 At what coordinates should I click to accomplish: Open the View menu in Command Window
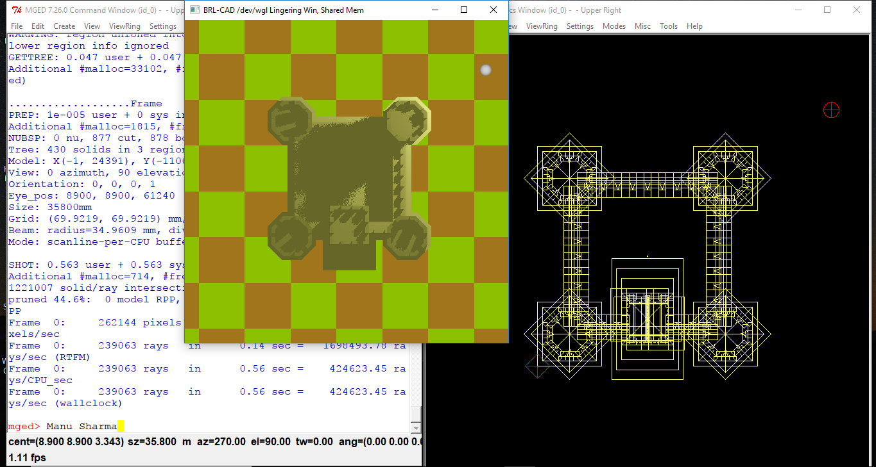tap(92, 26)
